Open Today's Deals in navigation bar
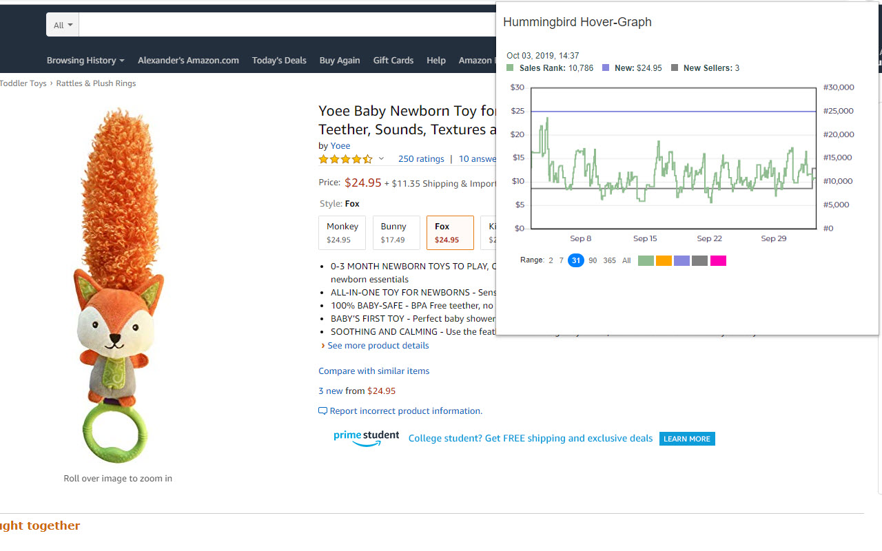This screenshot has height=551, width=882. [x=279, y=61]
